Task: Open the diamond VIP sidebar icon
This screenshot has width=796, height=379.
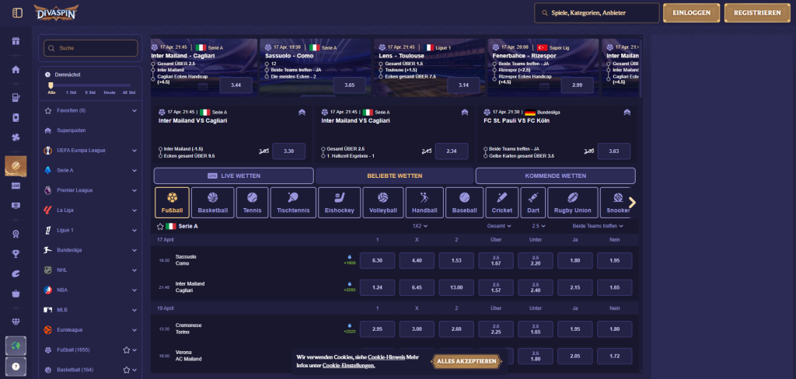Action: point(16,322)
